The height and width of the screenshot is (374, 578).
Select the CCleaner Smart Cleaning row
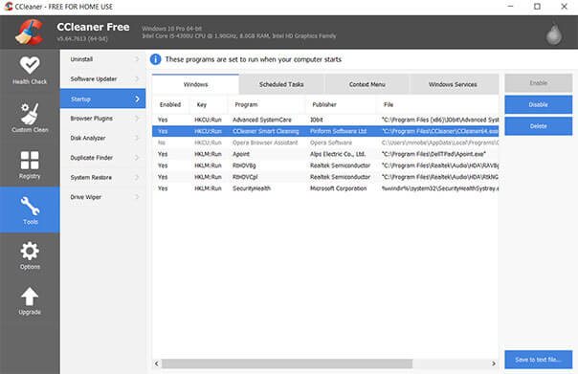point(325,131)
